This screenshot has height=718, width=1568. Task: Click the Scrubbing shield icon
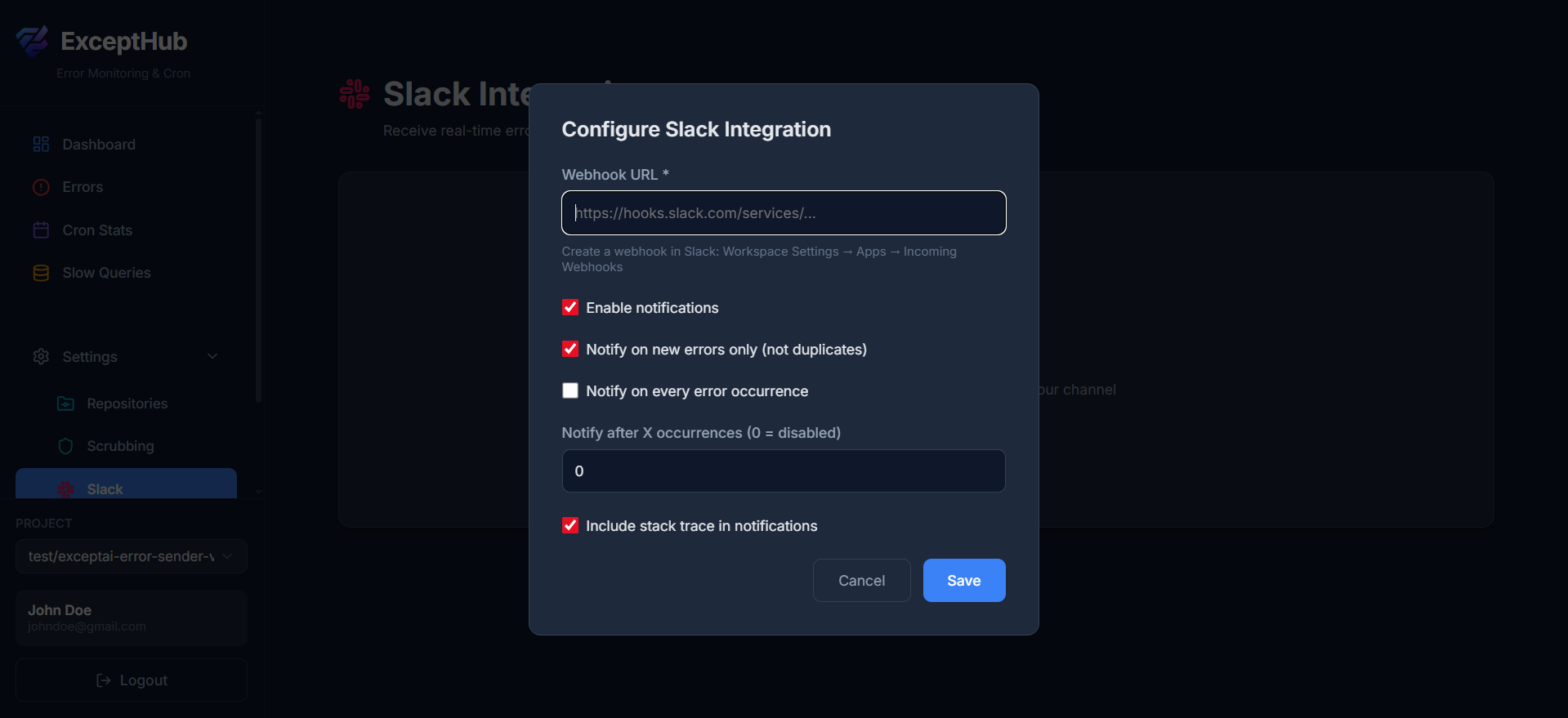click(65, 446)
